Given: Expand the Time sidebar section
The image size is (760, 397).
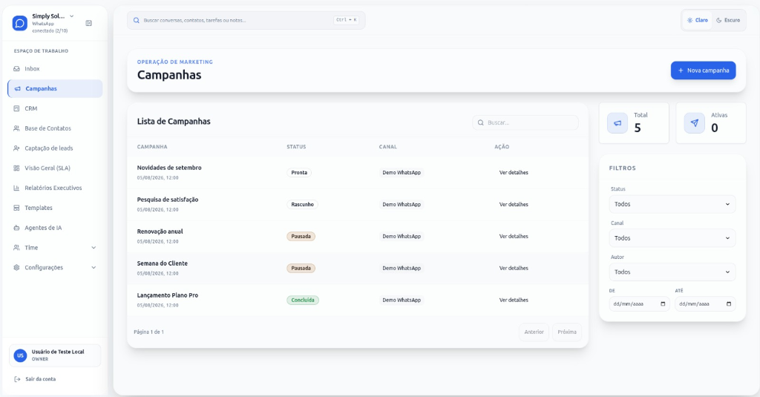Looking at the screenshot, I should click(55, 248).
